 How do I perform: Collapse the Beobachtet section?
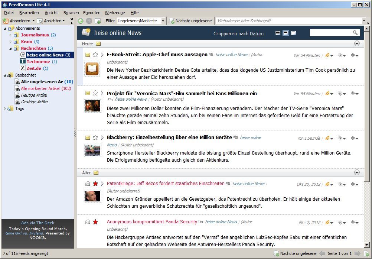5,75
